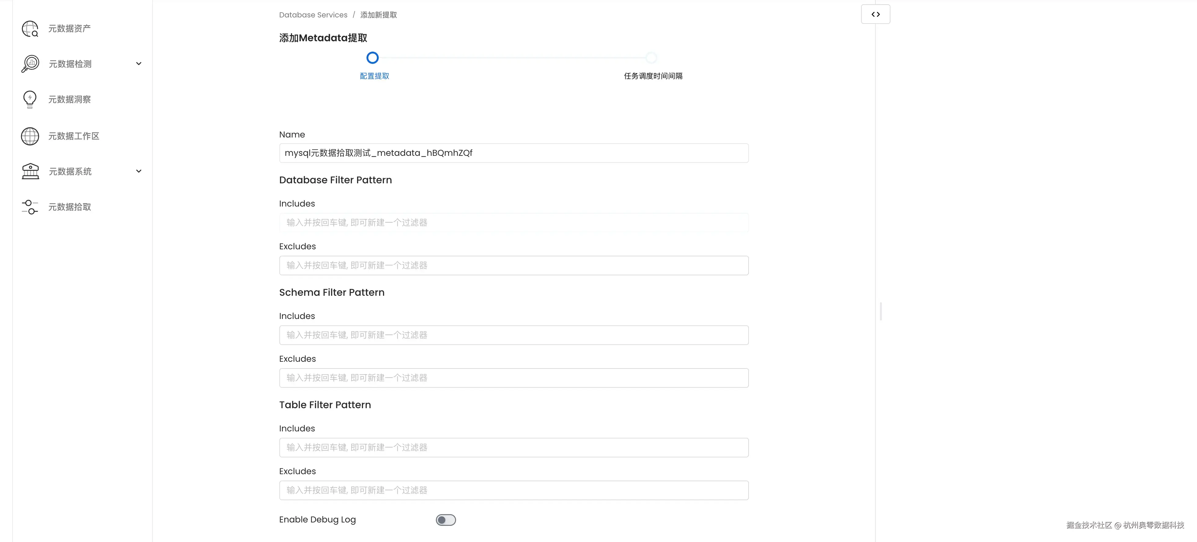The height and width of the screenshot is (542, 1197).
Task: Click the 元数据系统 bank building icon
Action: click(x=30, y=171)
